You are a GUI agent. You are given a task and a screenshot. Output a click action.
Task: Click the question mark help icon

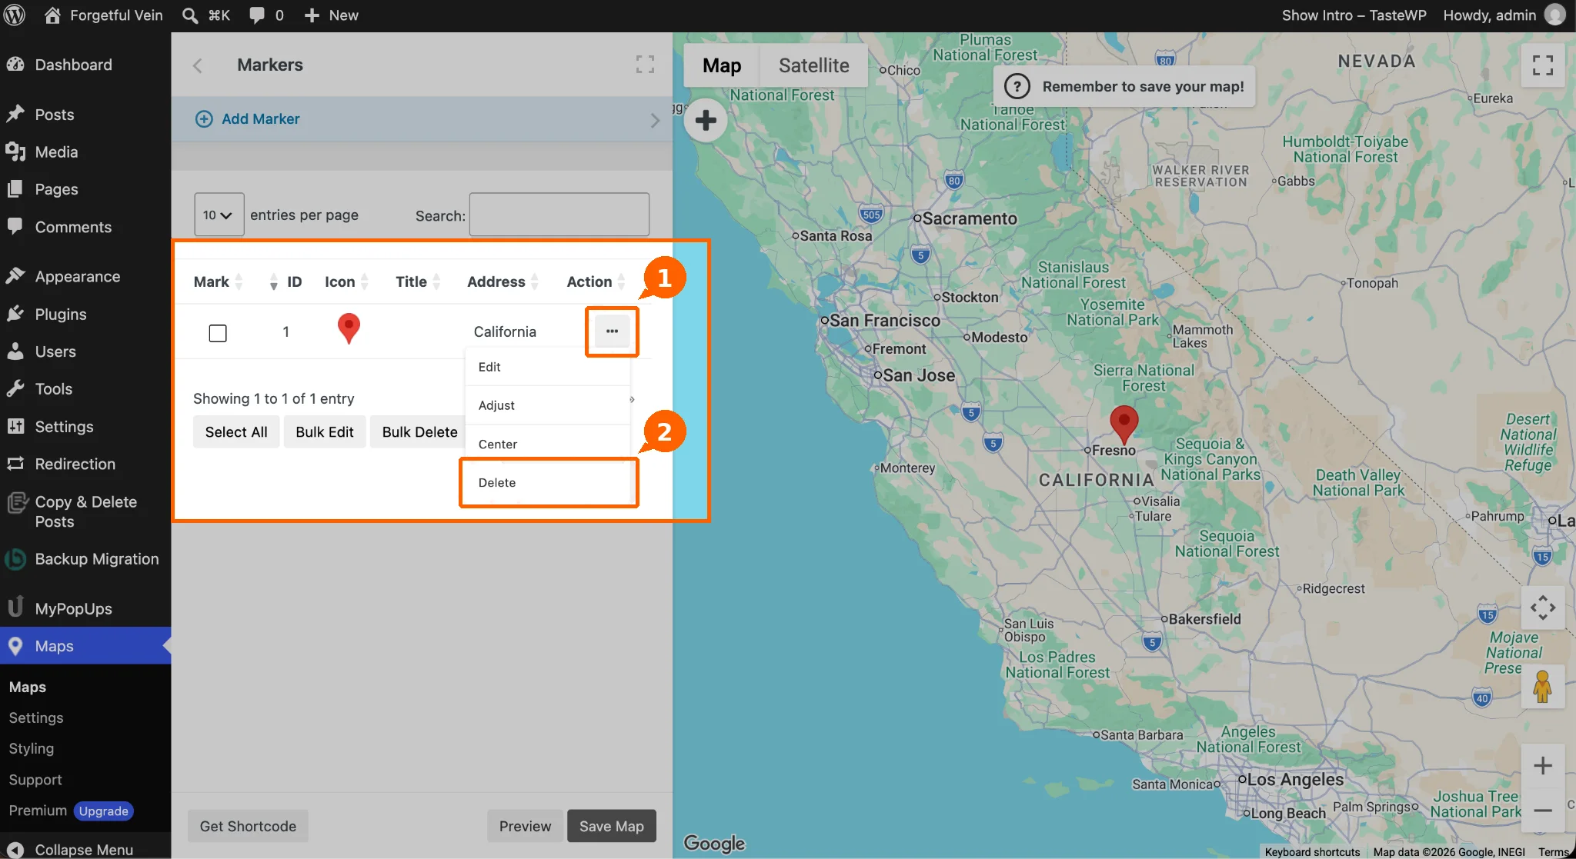click(x=1017, y=86)
